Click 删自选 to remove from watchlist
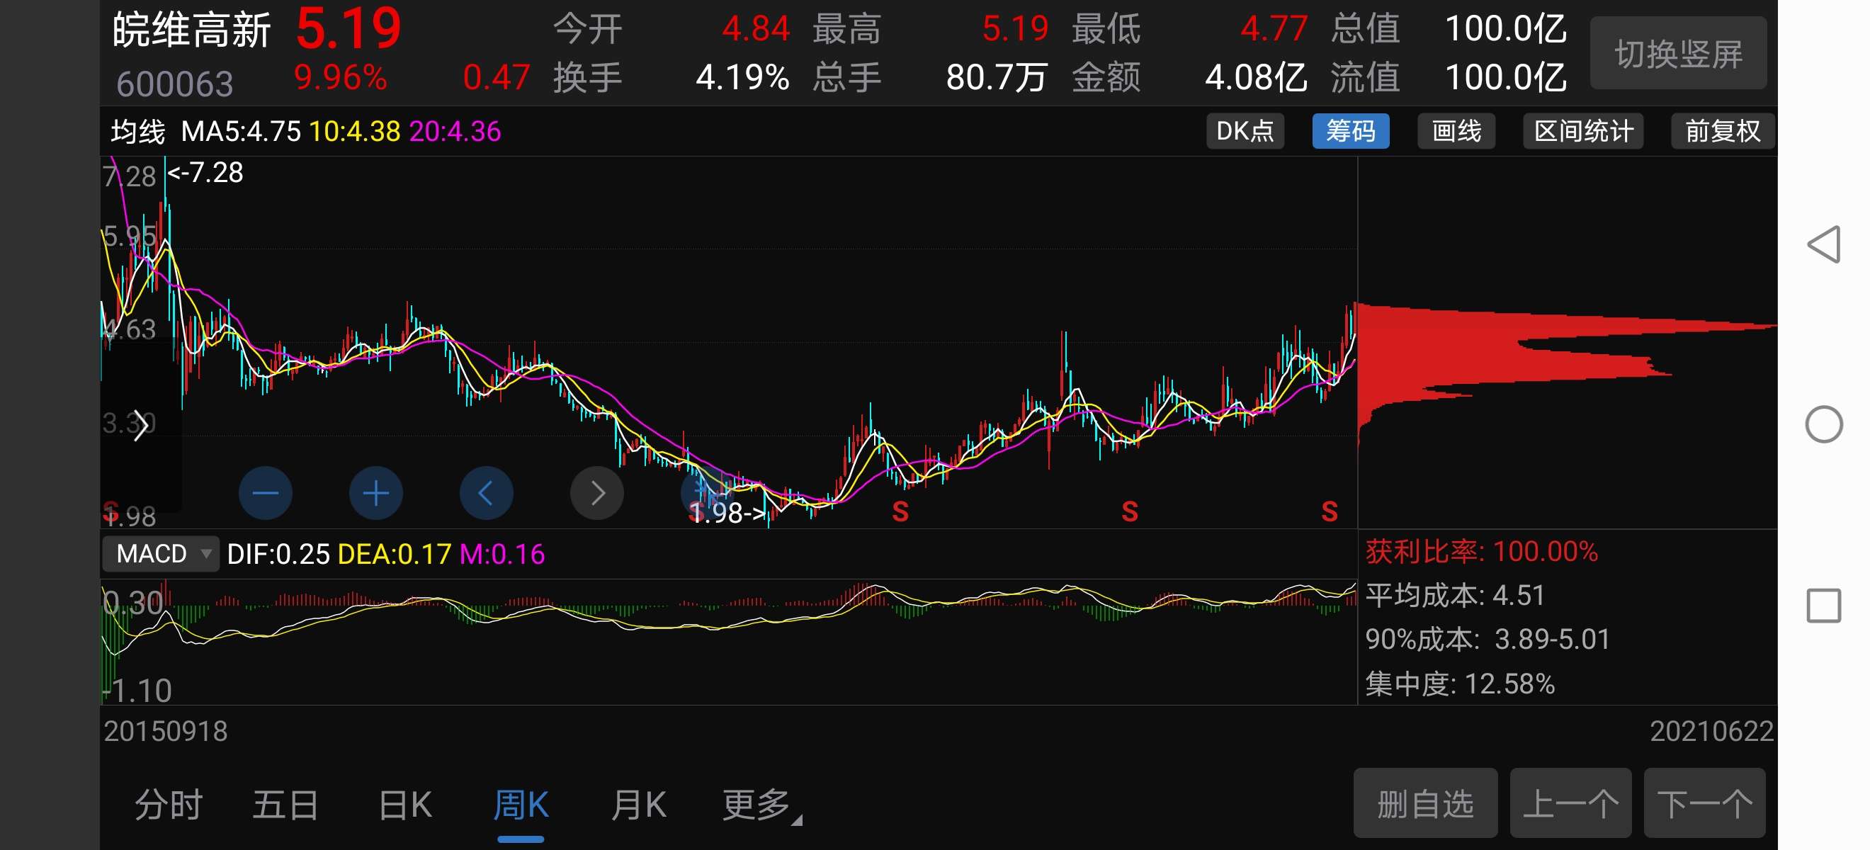Image resolution: width=1870 pixels, height=850 pixels. [x=1425, y=803]
